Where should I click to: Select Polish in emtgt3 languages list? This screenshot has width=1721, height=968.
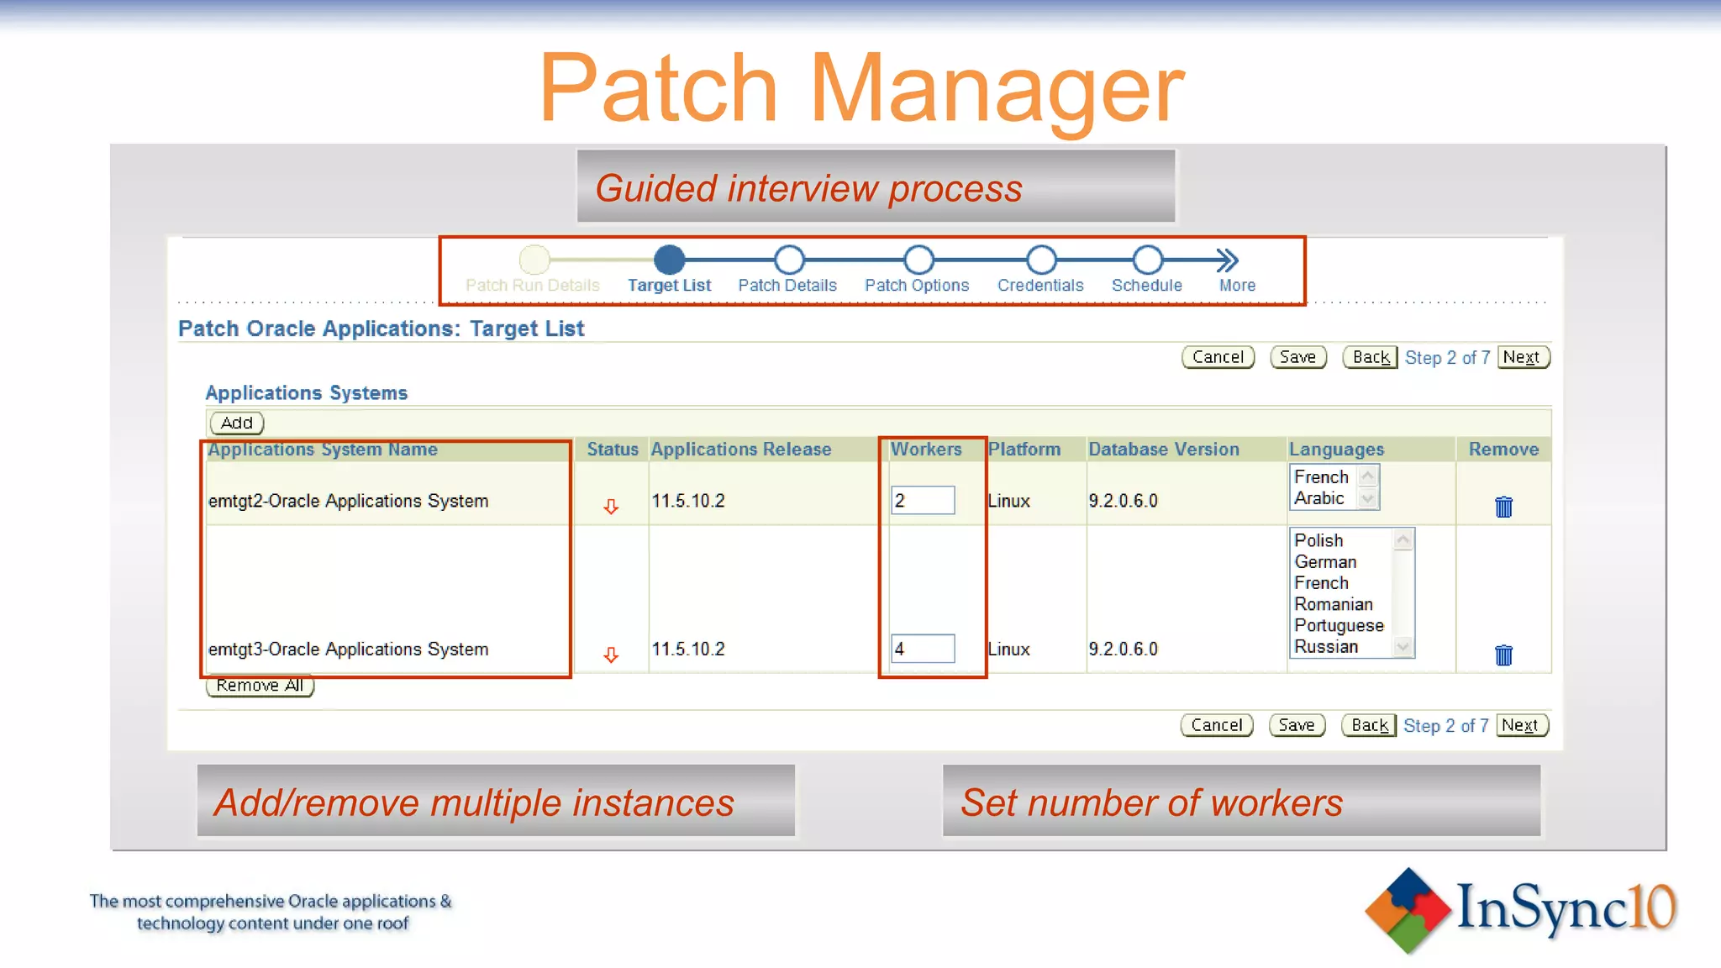(1318, 540)
